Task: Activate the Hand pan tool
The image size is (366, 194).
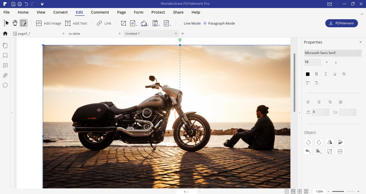Action: 15,23
